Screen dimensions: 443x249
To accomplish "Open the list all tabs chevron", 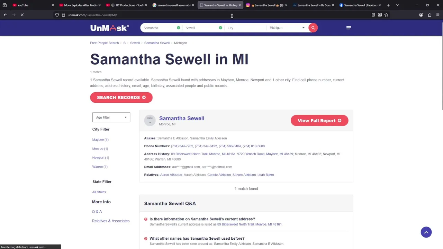I will click(397, 5).
